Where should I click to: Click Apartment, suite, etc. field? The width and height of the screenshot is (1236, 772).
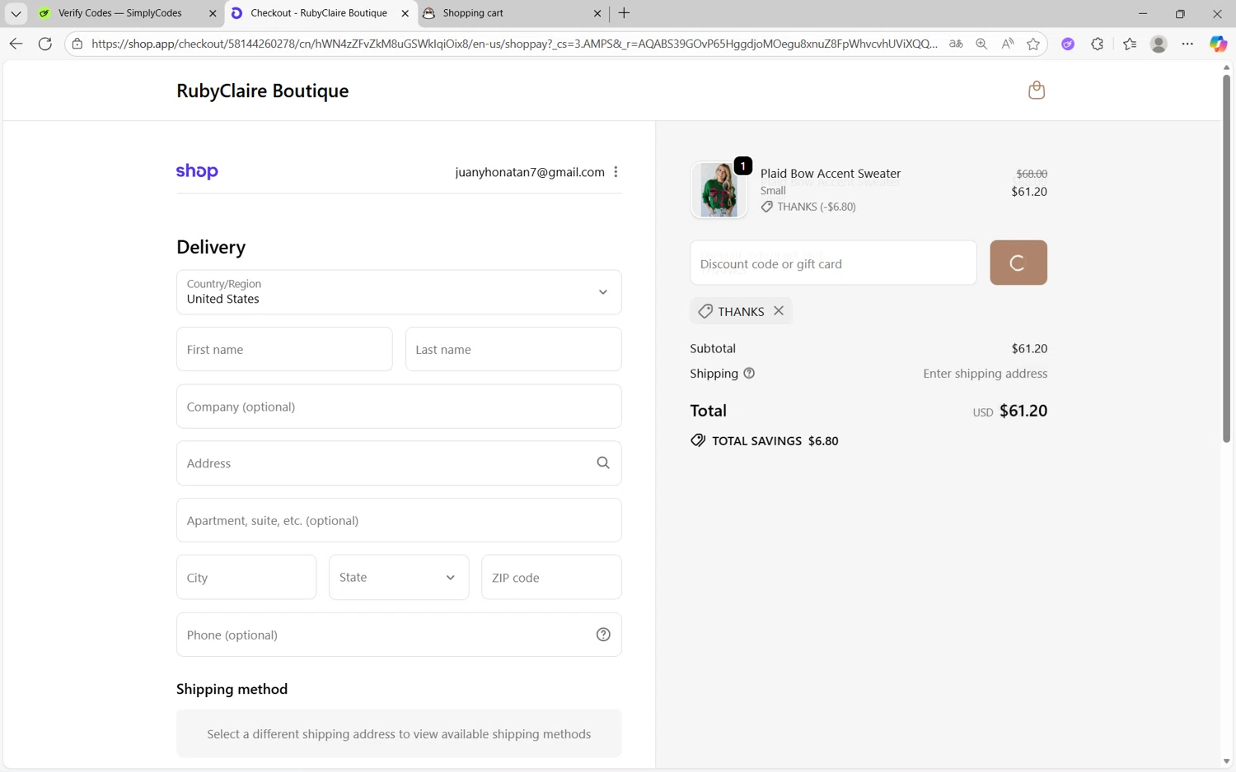pyautogui.click(x=399, y=520)
